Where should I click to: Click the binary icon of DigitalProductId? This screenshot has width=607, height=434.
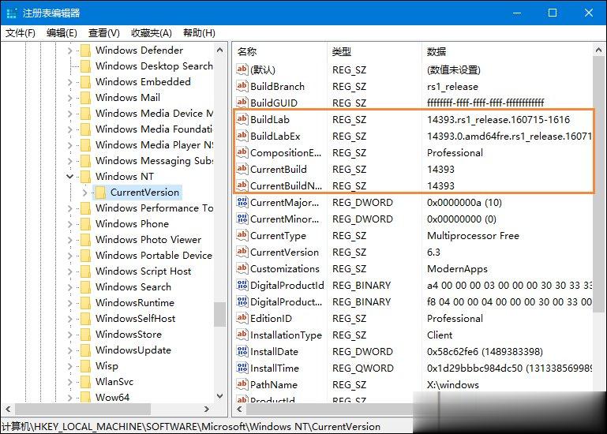coord(242,285)
